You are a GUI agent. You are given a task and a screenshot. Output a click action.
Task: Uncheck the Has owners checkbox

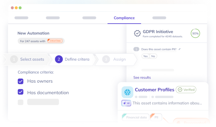(x=21, y=81)
